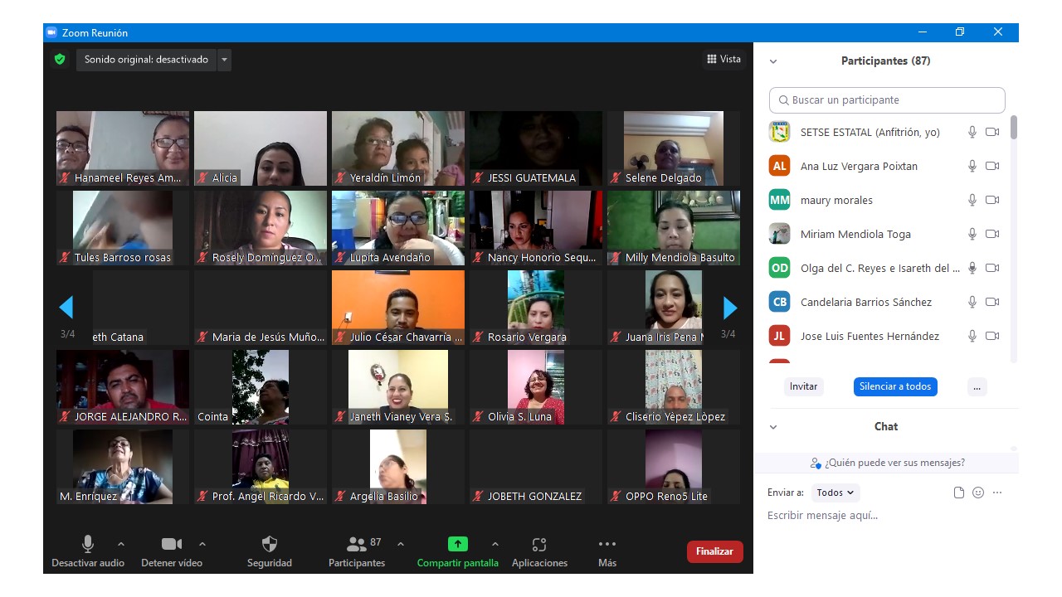
Task: Select Prof. Angel Ricardo video tile
Action: click(261, 467)
